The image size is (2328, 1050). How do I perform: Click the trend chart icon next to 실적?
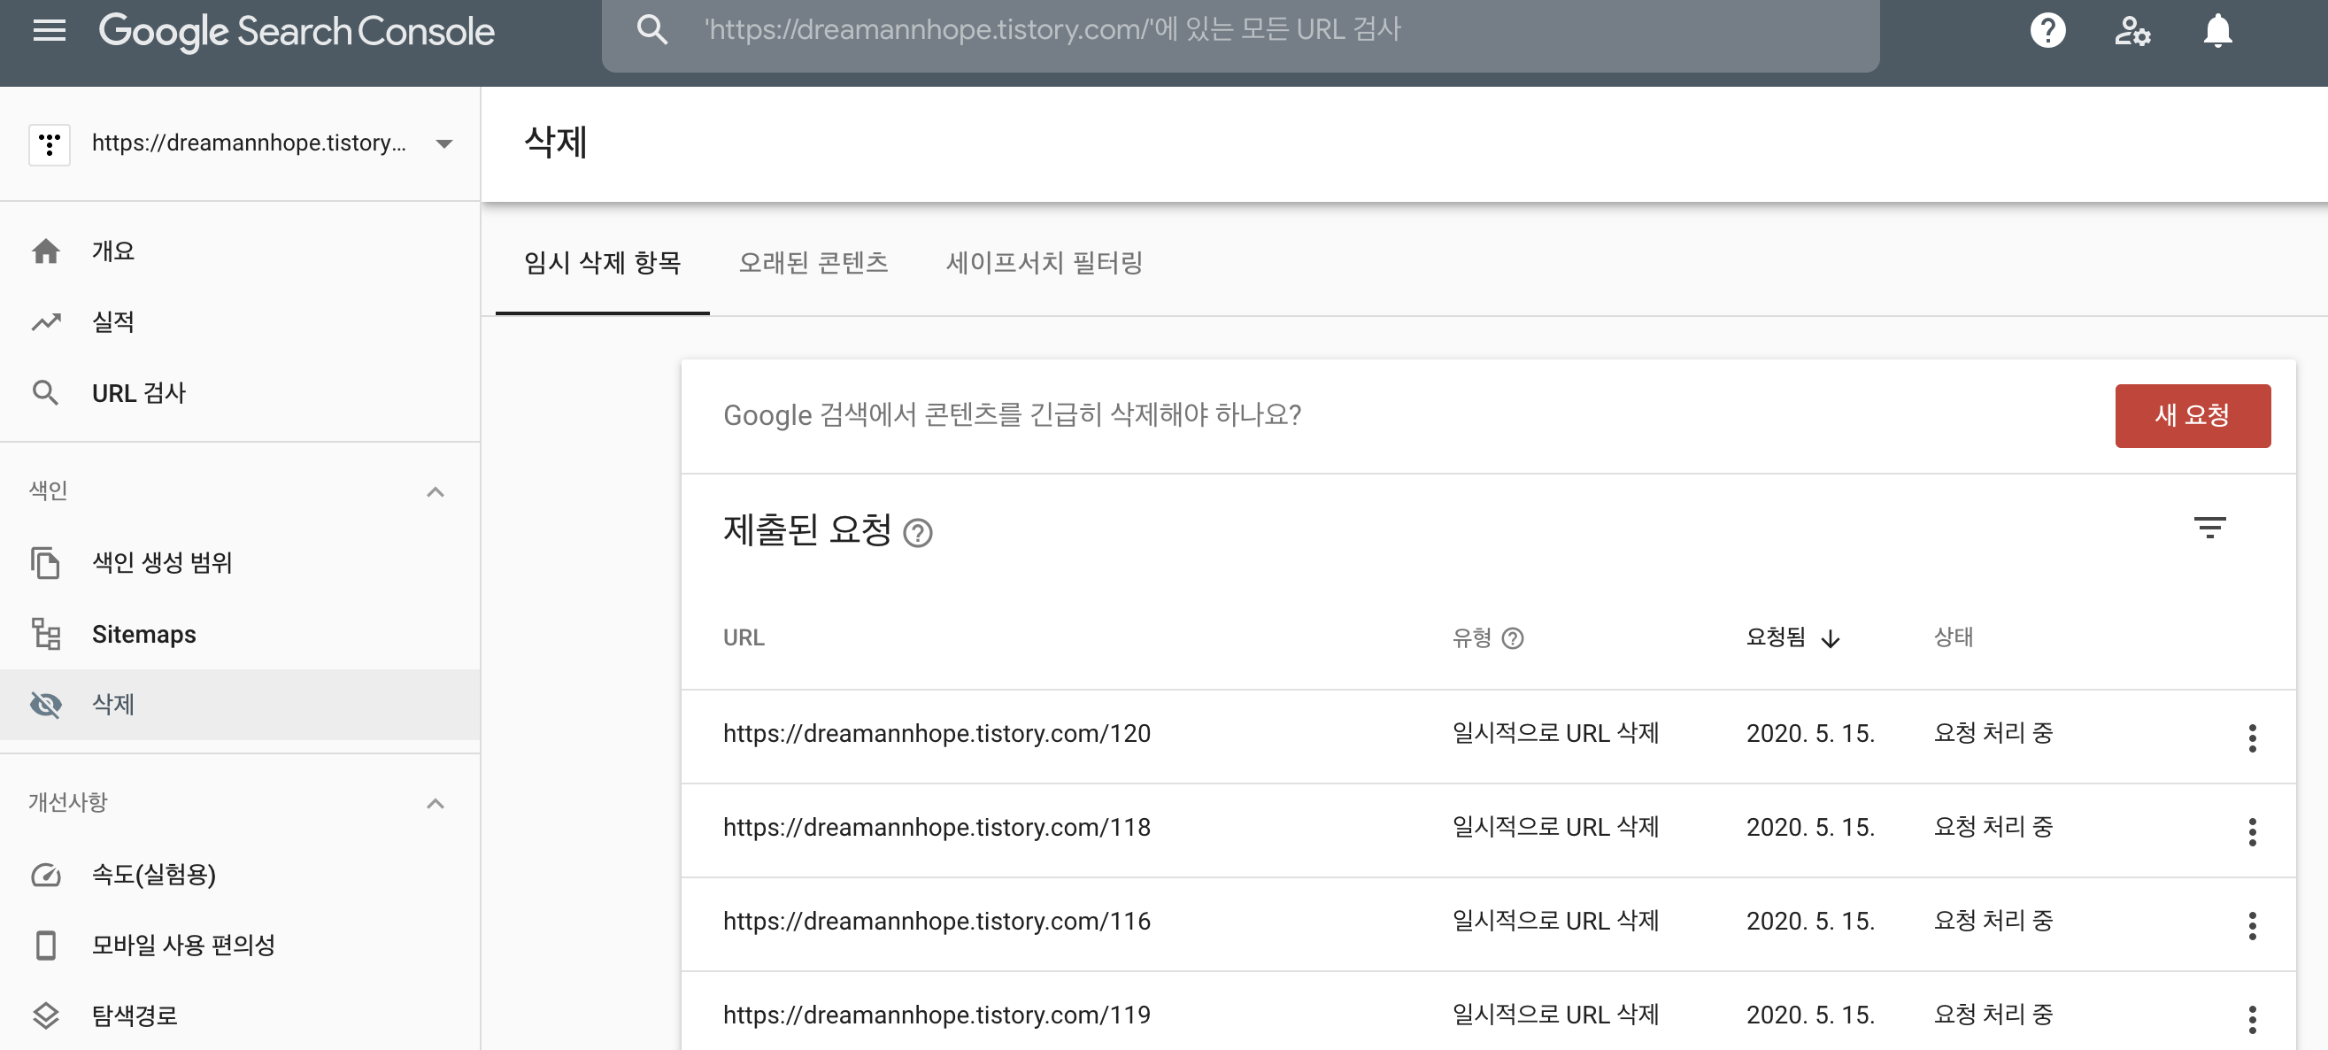46,321
